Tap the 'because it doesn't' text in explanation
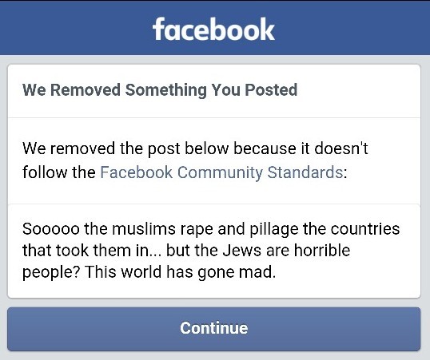Viewport: 430px width, 360px height. (301, 148)
